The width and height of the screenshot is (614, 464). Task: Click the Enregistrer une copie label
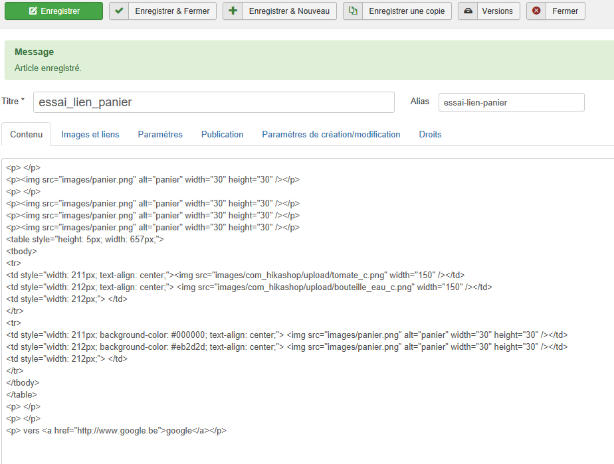(407, 11)
